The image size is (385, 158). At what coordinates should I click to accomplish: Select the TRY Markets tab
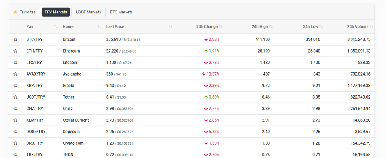pos(56,12)
